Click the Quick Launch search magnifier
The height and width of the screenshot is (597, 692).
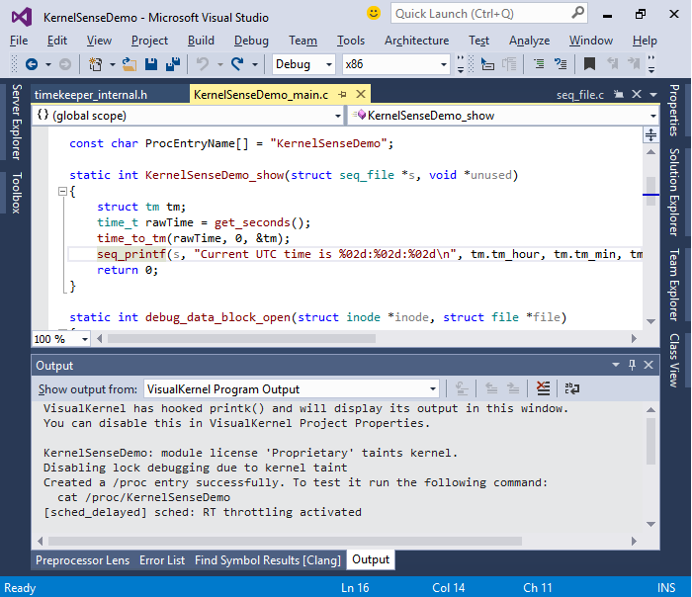pyautogui.click(x=577, y=13)
